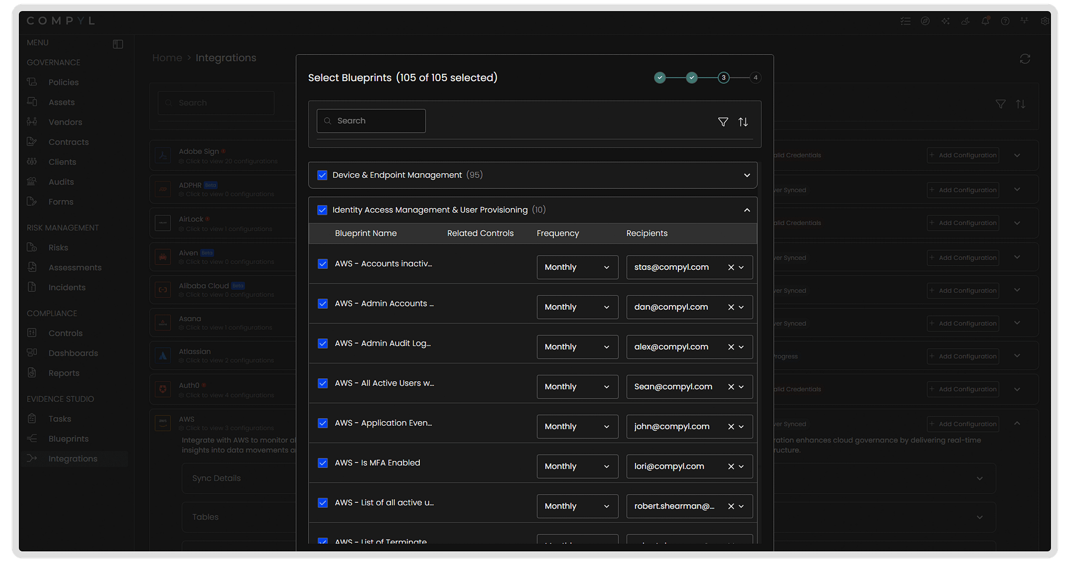This screenshot has width=1072, height=566.
Task: Expand Device & Endpoint Management section chevron
Action: coord(747,175)
